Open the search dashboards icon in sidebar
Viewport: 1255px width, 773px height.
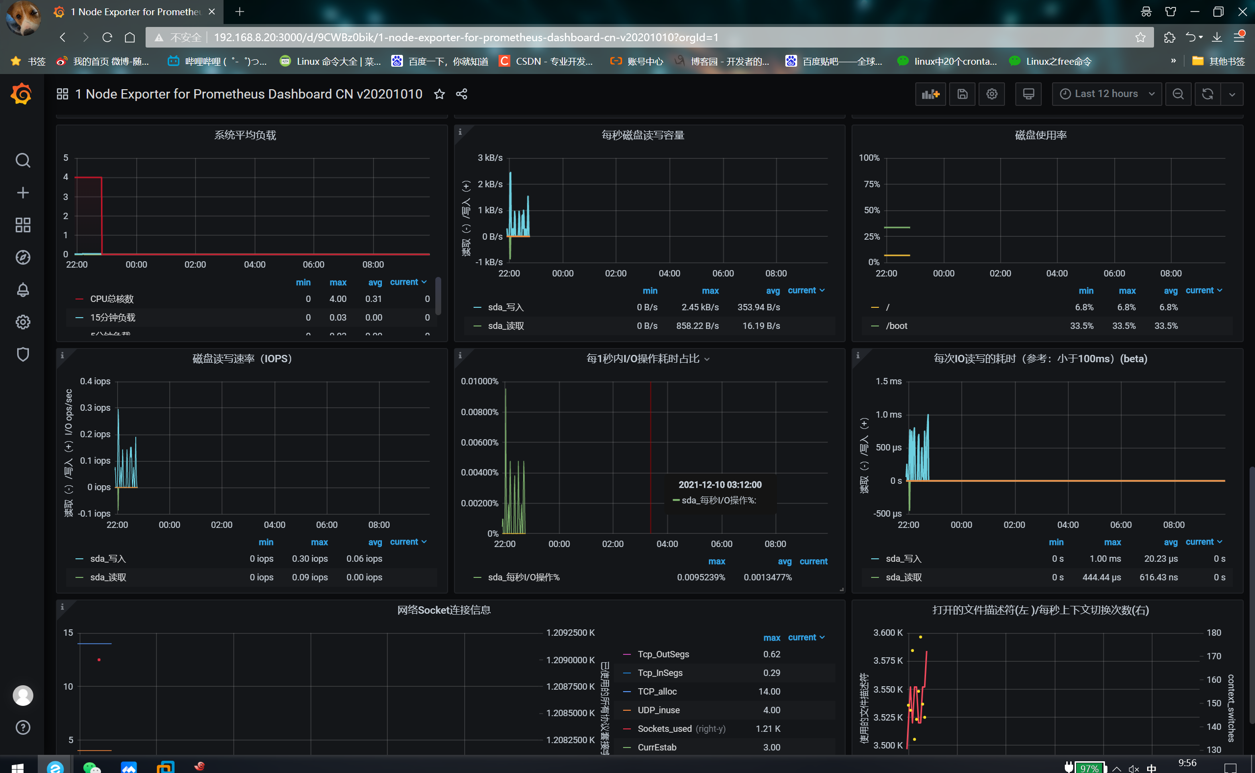pos(23,160)
